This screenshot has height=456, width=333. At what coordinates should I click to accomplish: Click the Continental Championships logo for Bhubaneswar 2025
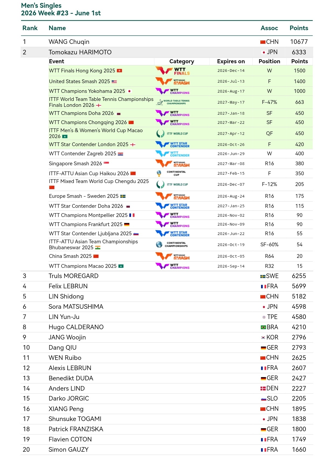(x=172, y=244)
